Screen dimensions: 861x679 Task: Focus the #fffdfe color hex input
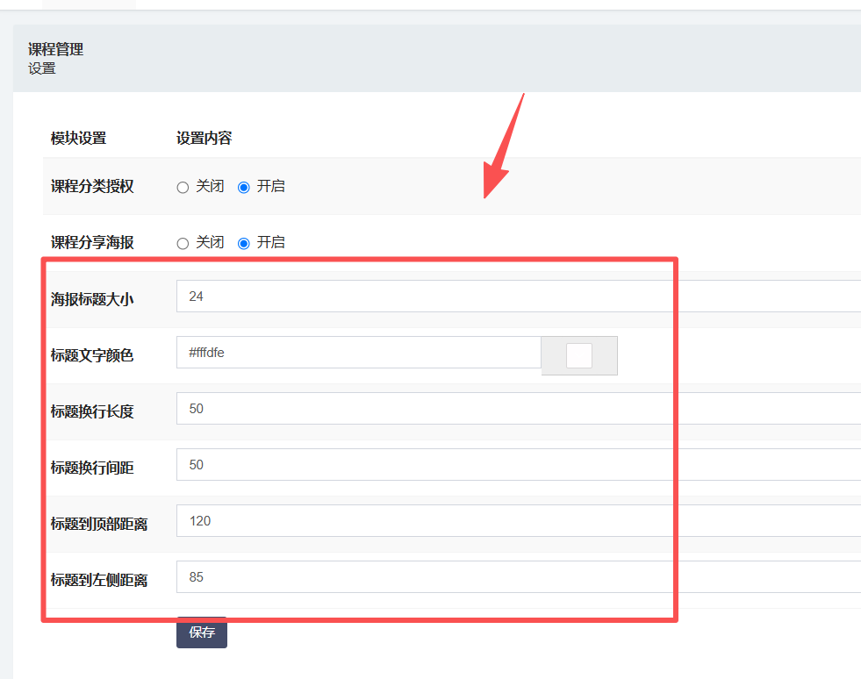pyautogui.click(x=358, y=353)
